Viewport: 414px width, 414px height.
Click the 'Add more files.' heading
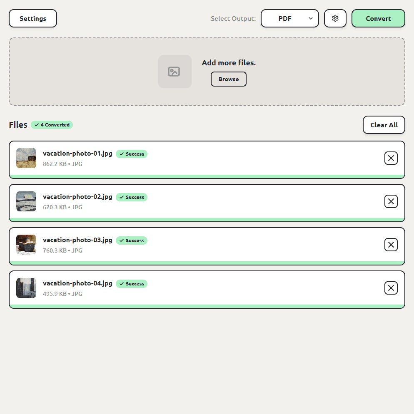click(x=229, y=63)
